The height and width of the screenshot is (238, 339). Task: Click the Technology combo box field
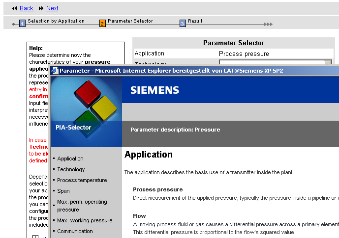click(271, 63)
